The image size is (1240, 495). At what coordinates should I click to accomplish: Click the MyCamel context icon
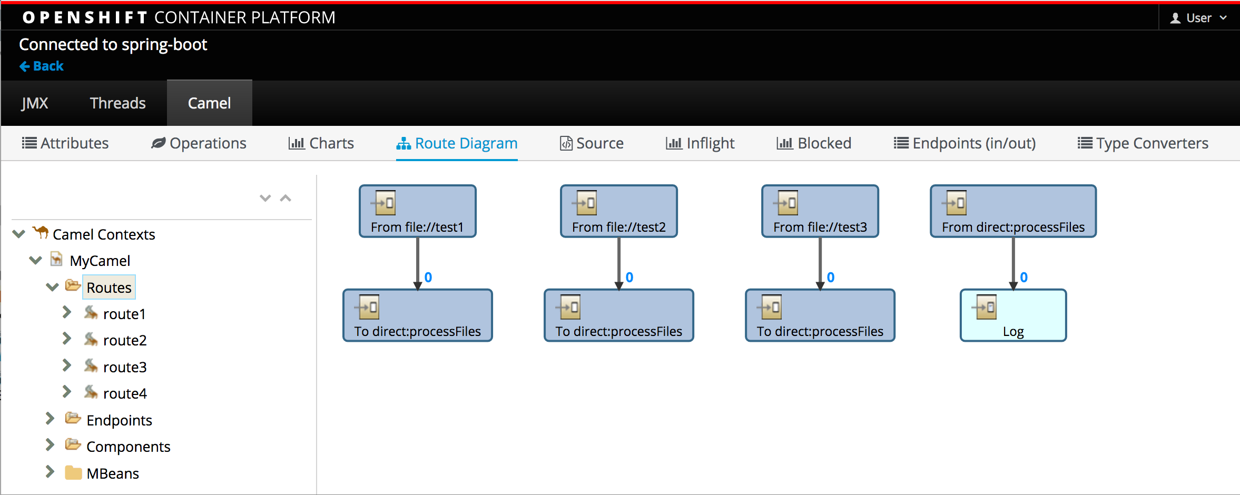[x=56, y=259]
